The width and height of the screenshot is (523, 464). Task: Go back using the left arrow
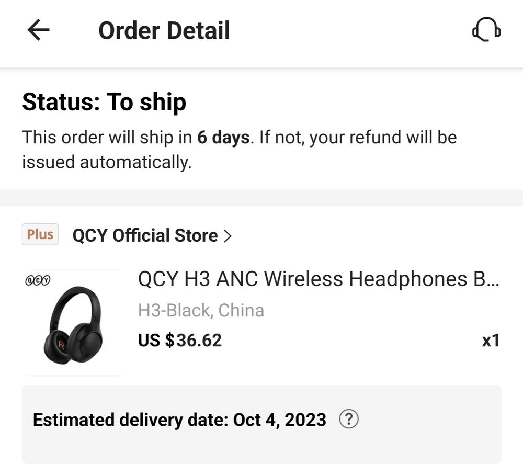(38, 30)
